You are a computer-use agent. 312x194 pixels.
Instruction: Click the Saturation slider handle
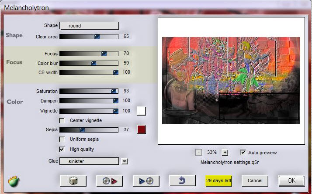point(114,91)
